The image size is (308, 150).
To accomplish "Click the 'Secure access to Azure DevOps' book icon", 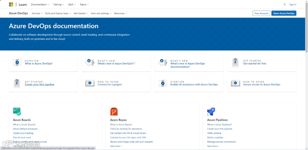I will tap(235, 83).
